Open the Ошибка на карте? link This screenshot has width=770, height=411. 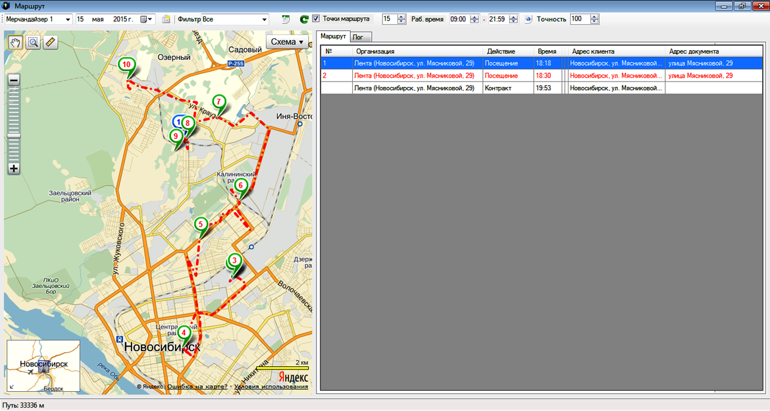coord(197,387)
